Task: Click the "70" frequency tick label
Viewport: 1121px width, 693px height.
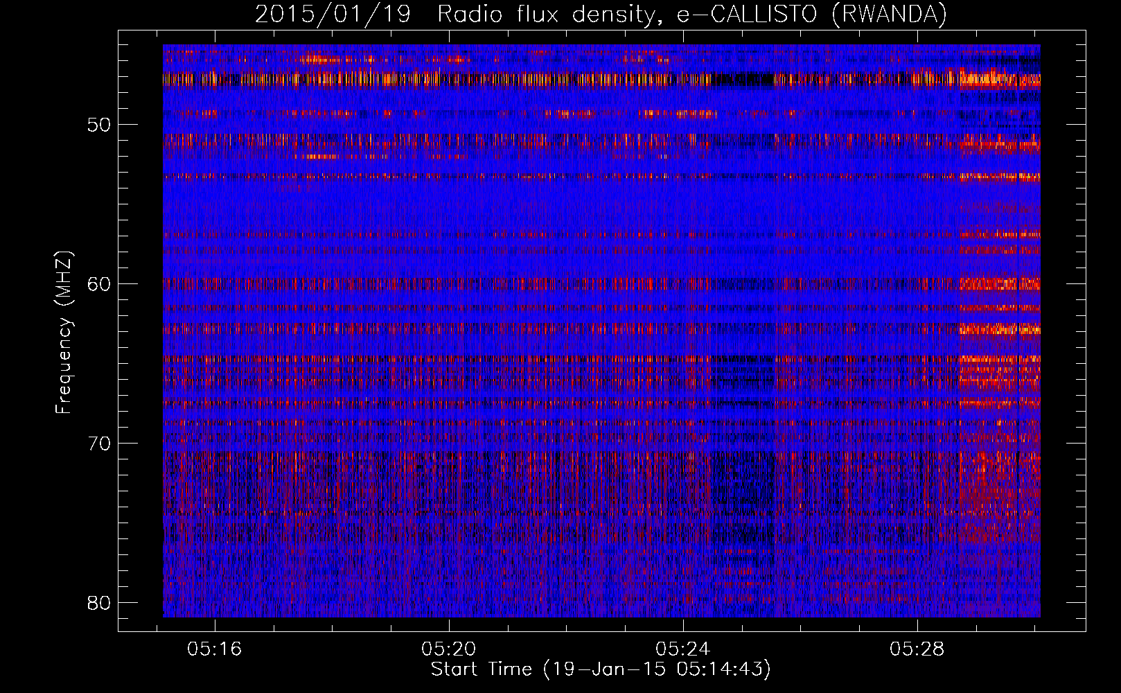Action: pyautogui.click(x=100, y=444)
